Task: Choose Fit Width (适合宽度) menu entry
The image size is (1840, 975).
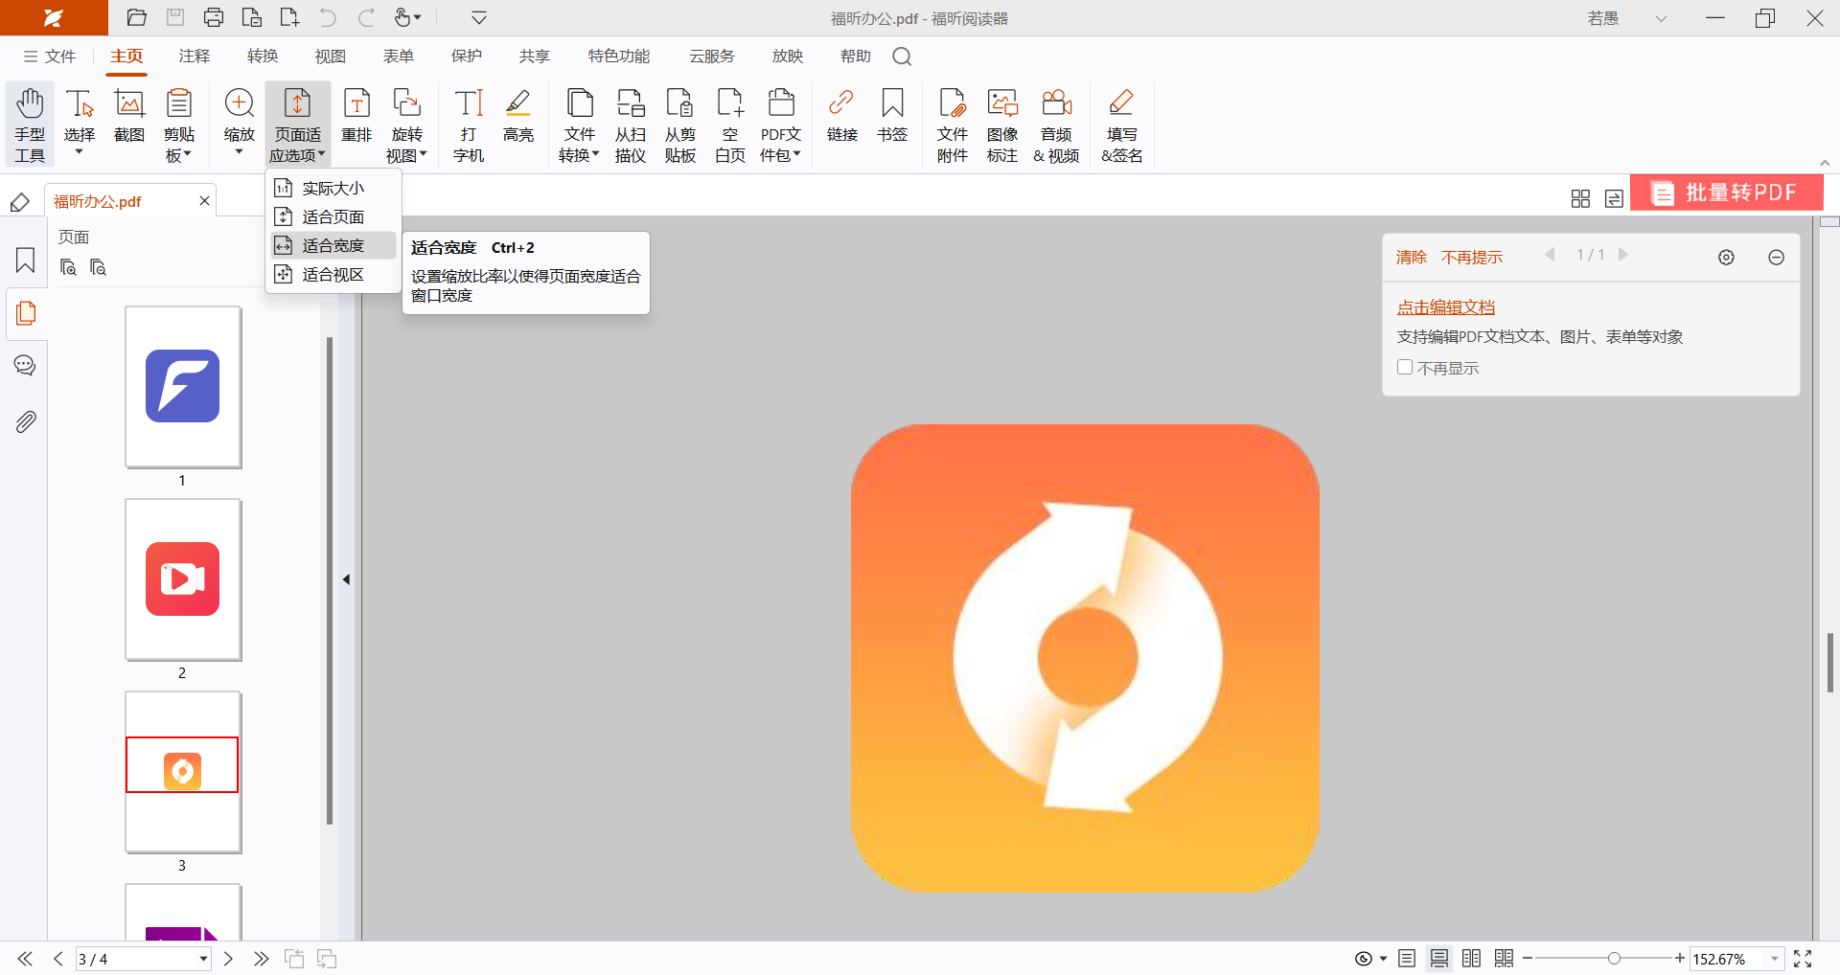Action: 333,245
